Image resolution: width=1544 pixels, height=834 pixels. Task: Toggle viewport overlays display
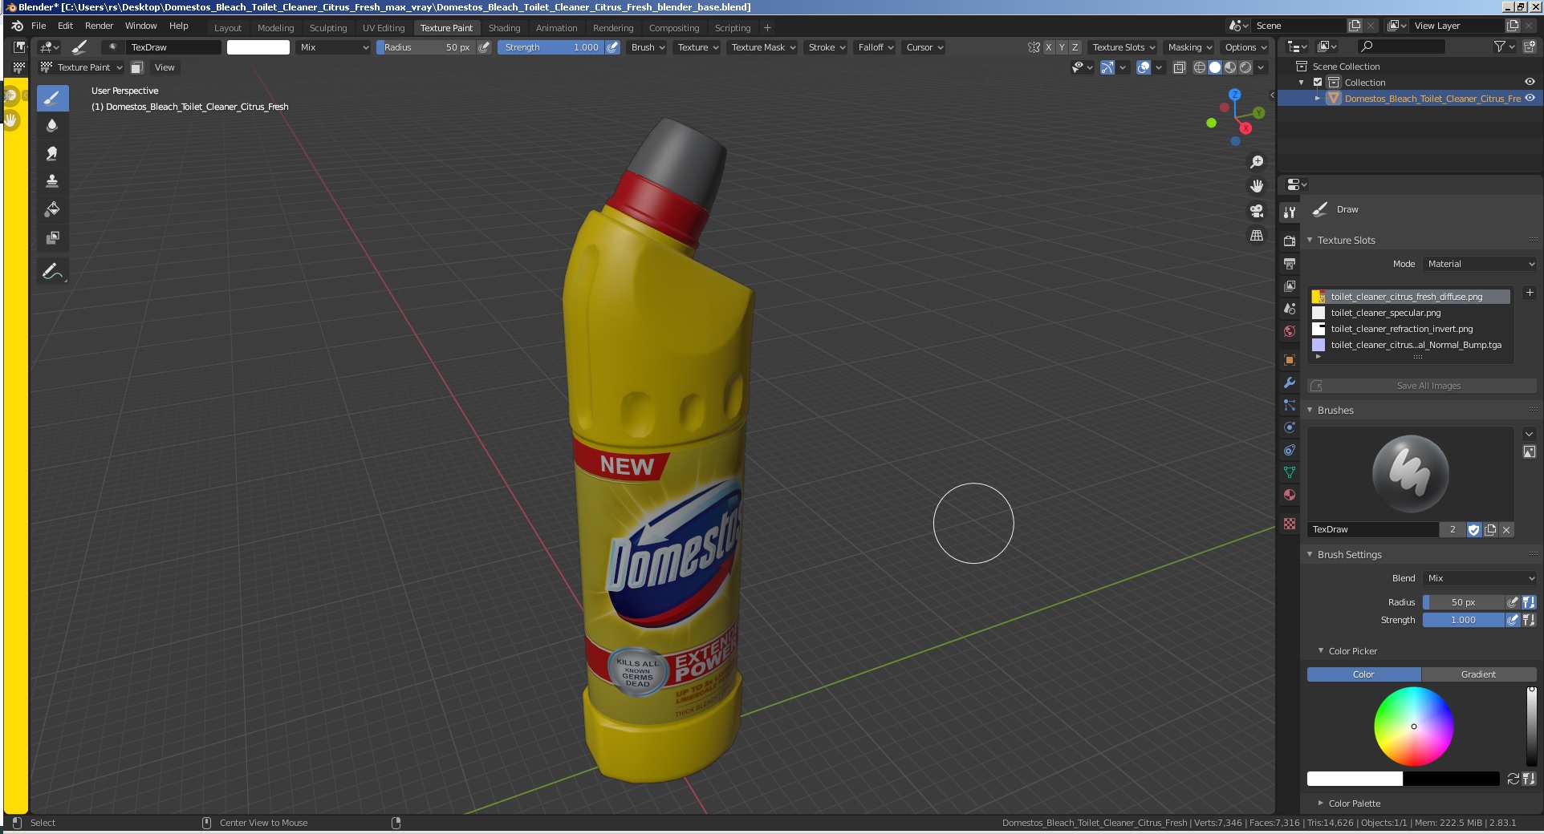pos(1144,67)
